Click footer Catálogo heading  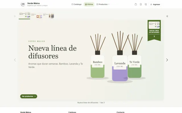[x=72, y=112]
